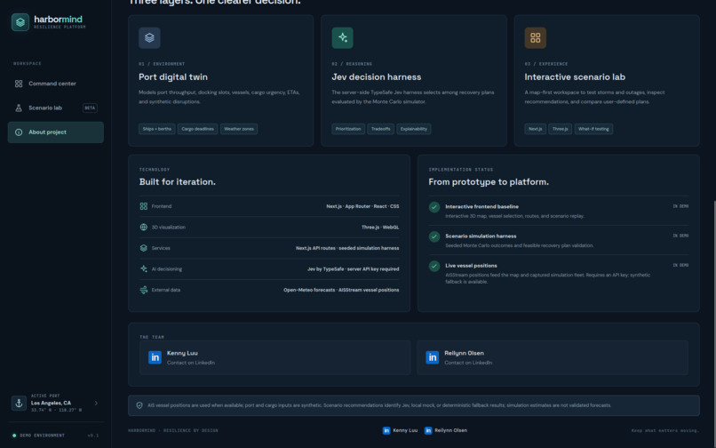Click the Interactive scenario lab heading
Viewport: 716px width, 448px height.
click(575, 76)
